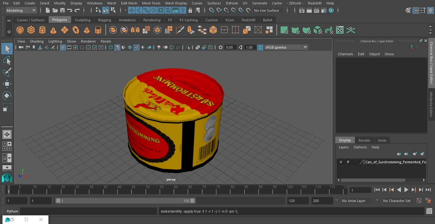435x224 pixels.
Task: Create a polygon cylinder from shelf
Action: click(x=42, y=30)
